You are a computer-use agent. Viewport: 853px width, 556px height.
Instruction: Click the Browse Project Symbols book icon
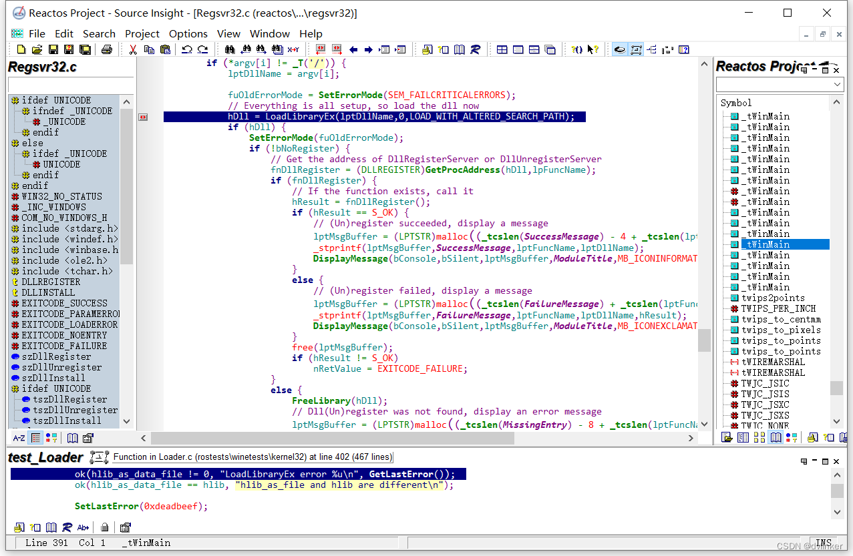pos(460,49)
